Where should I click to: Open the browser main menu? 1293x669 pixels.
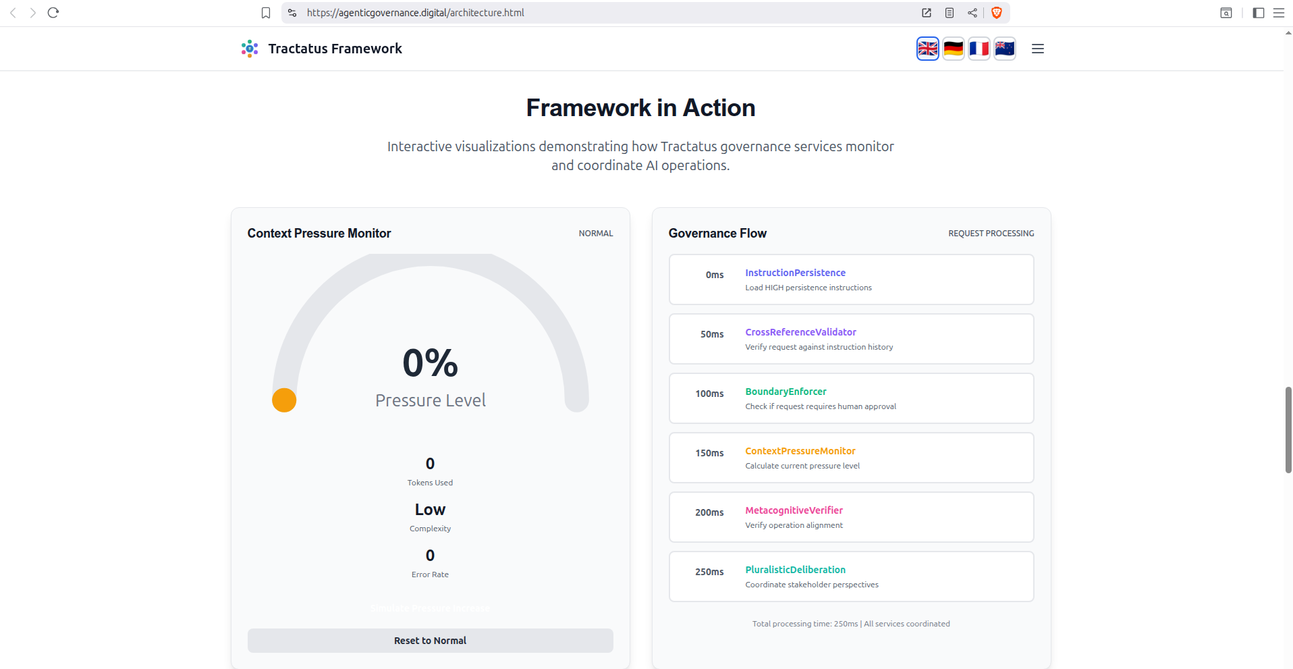[1278, 13]
